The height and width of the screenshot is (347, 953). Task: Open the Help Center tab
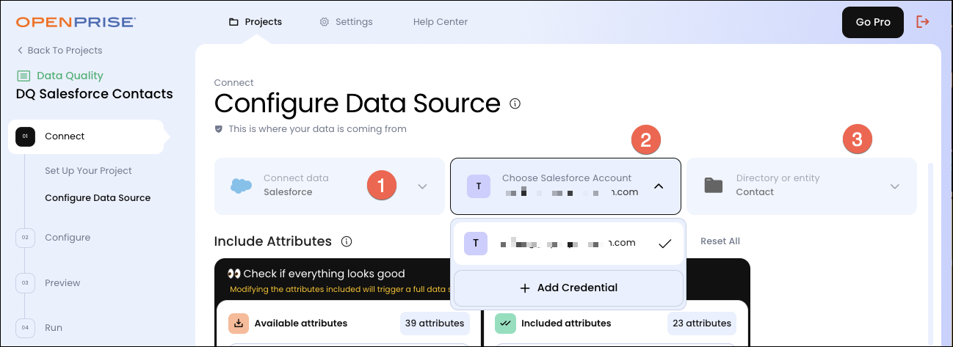pyautogui.click(x=441, y=22)
